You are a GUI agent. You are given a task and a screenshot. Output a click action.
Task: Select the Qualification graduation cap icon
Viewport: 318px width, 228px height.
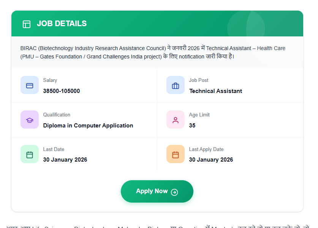click(x=30, y=120)
